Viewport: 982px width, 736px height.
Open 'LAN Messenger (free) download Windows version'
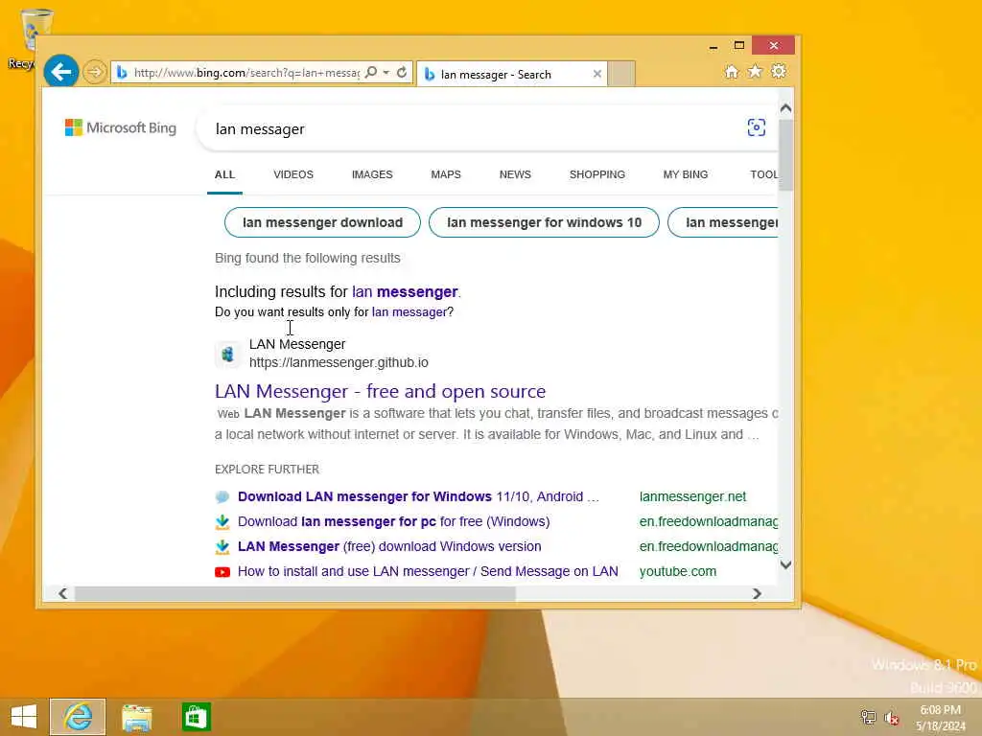pos(389,546)
